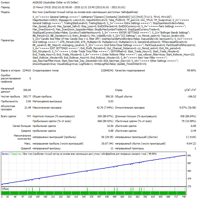Image resolution: width=199 pixels, height=199 pixels.
Task: Click the BB_Period=22 parameter text
Action: [x=41, y=36]
